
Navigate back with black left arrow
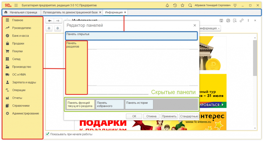point(50,21)
